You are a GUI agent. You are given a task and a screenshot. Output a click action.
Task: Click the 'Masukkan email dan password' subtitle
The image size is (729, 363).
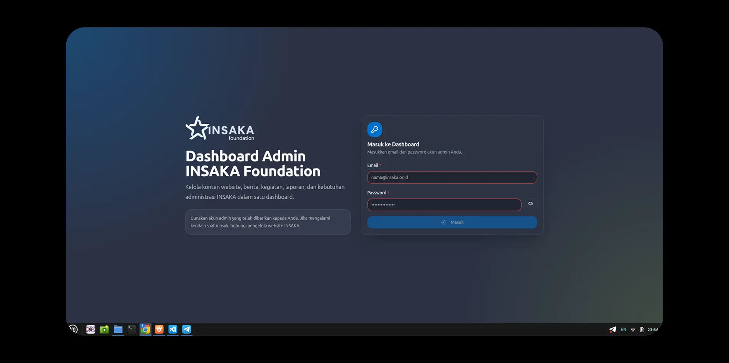415,152
